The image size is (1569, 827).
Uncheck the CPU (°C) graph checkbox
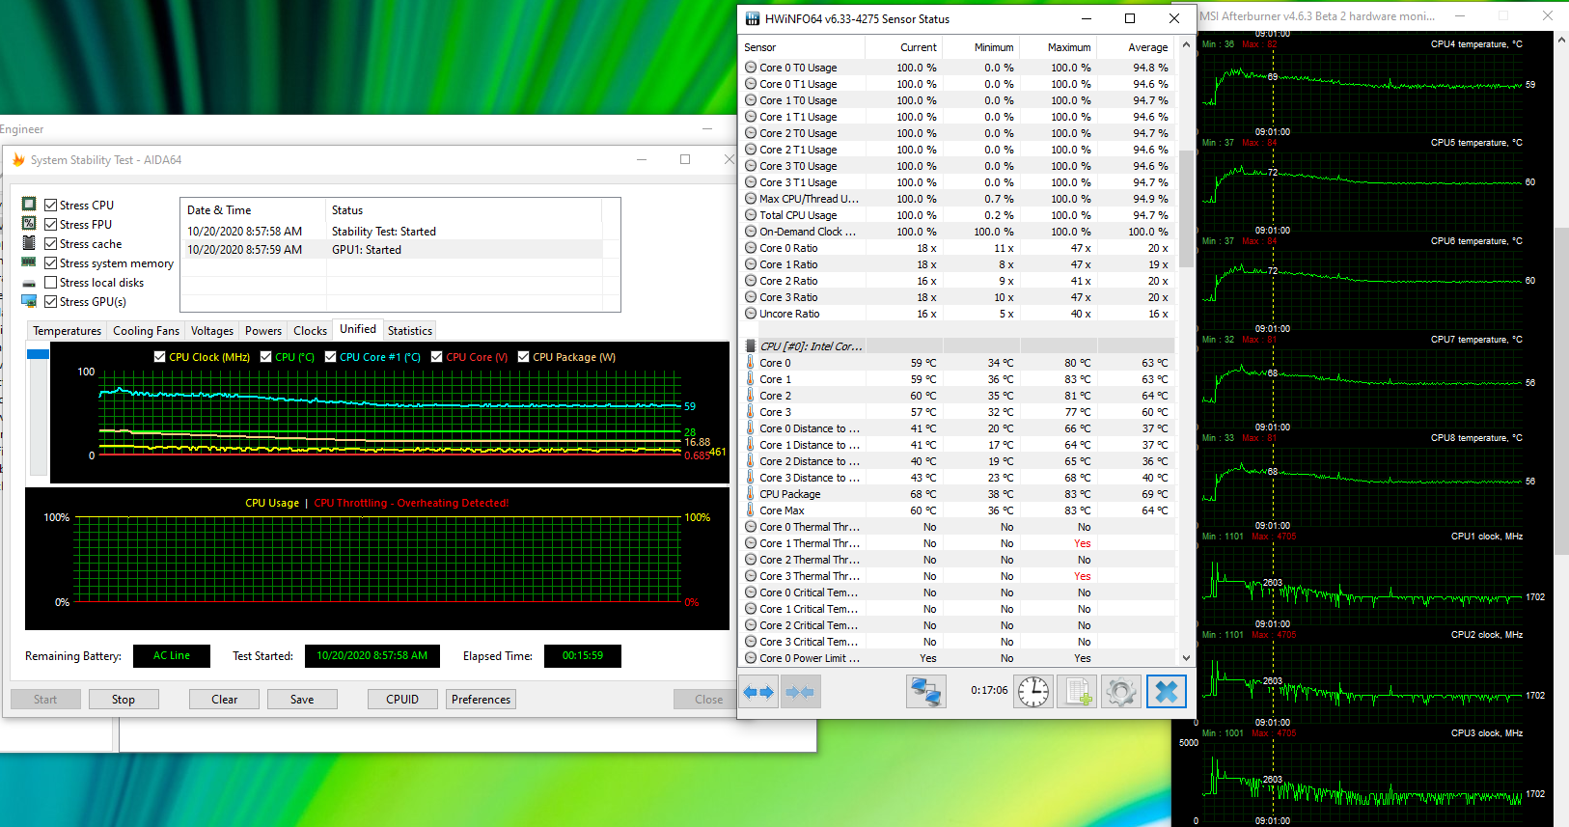point(266,357)
